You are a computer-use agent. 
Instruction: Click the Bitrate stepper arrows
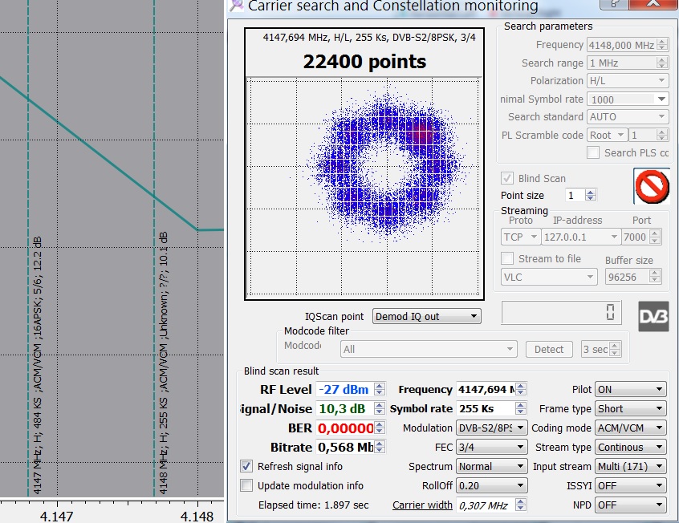[380, 447]
